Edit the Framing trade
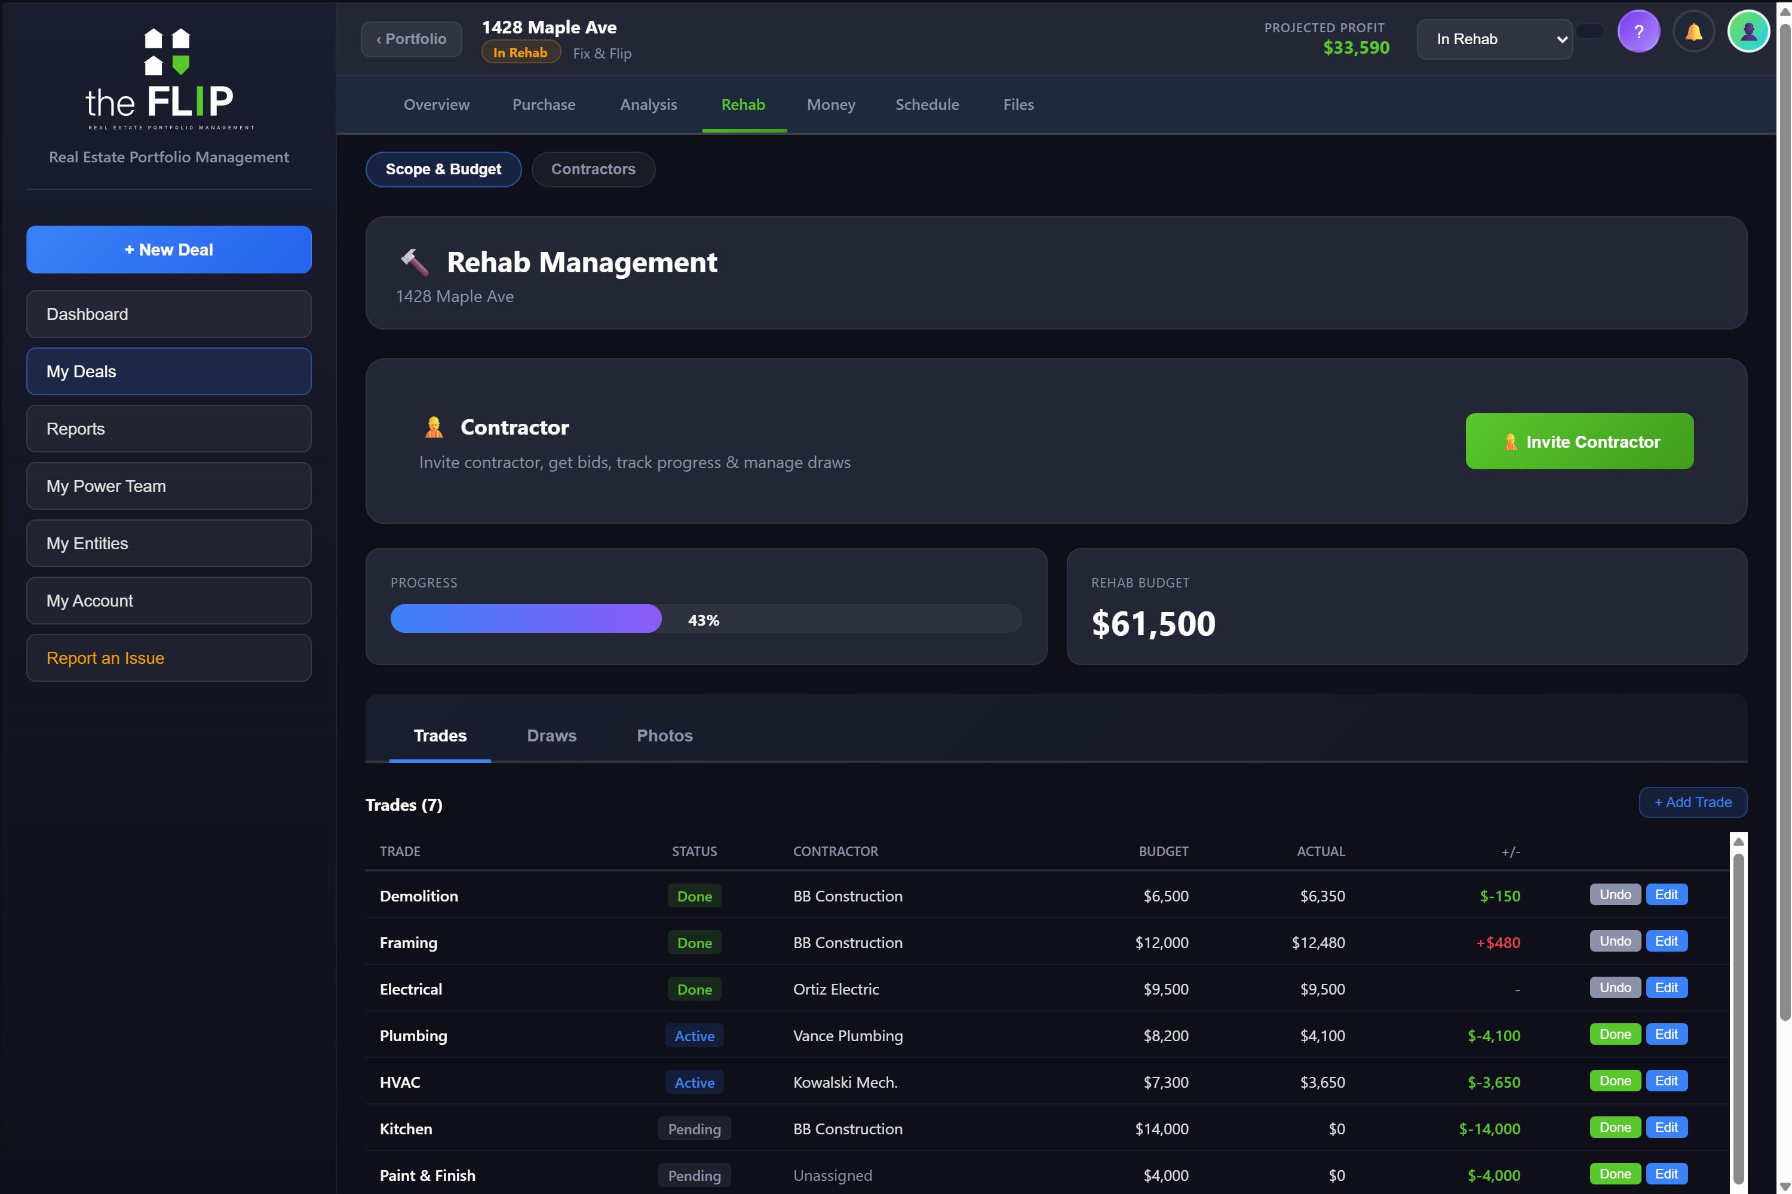Image resolution: width=1792 pixels, height=1194 pixels. pyautogui.click(x=1667, y=941)
